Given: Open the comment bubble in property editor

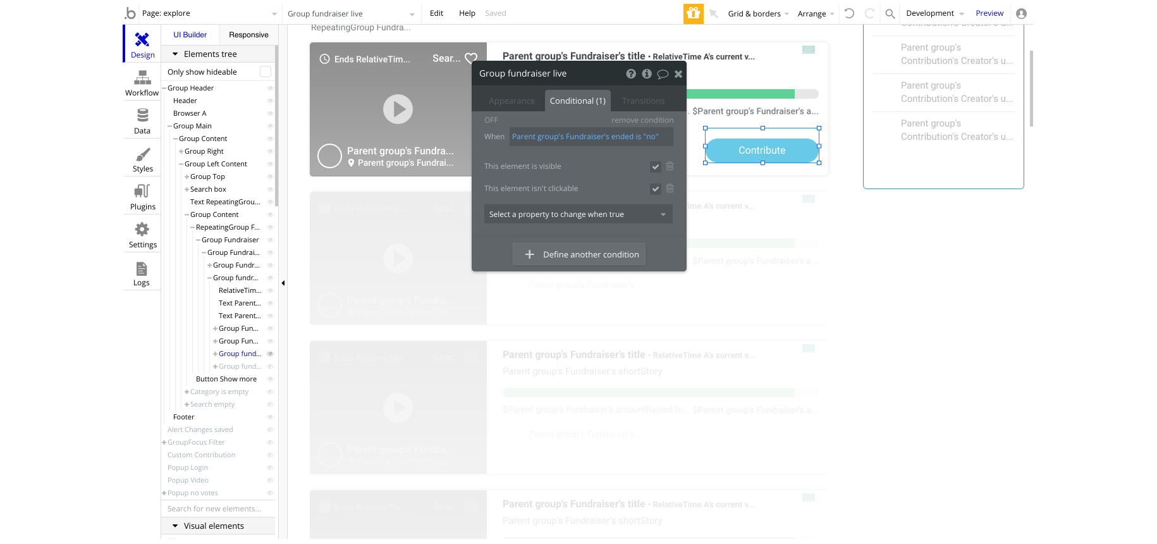Looking at the screenshot, I should (x=663, y=74).
